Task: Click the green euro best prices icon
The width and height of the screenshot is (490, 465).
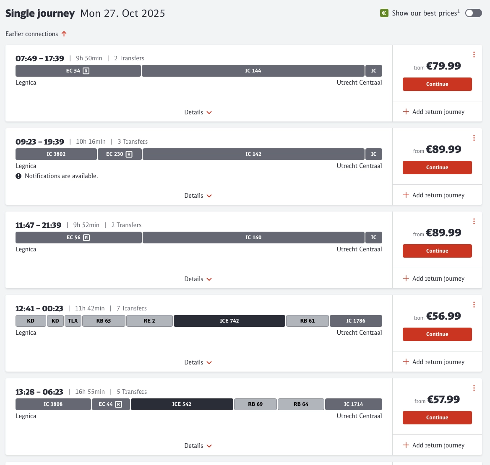Action: (384, 13)
